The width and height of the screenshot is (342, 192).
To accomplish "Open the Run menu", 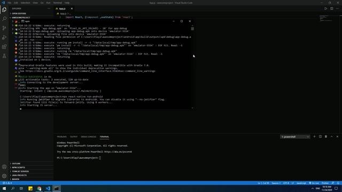I will (x=49, y=3).
